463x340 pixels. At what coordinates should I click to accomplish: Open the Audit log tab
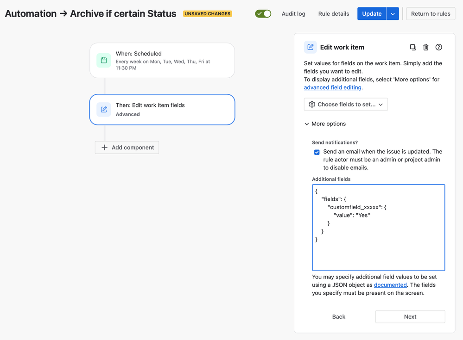point(293,14)
